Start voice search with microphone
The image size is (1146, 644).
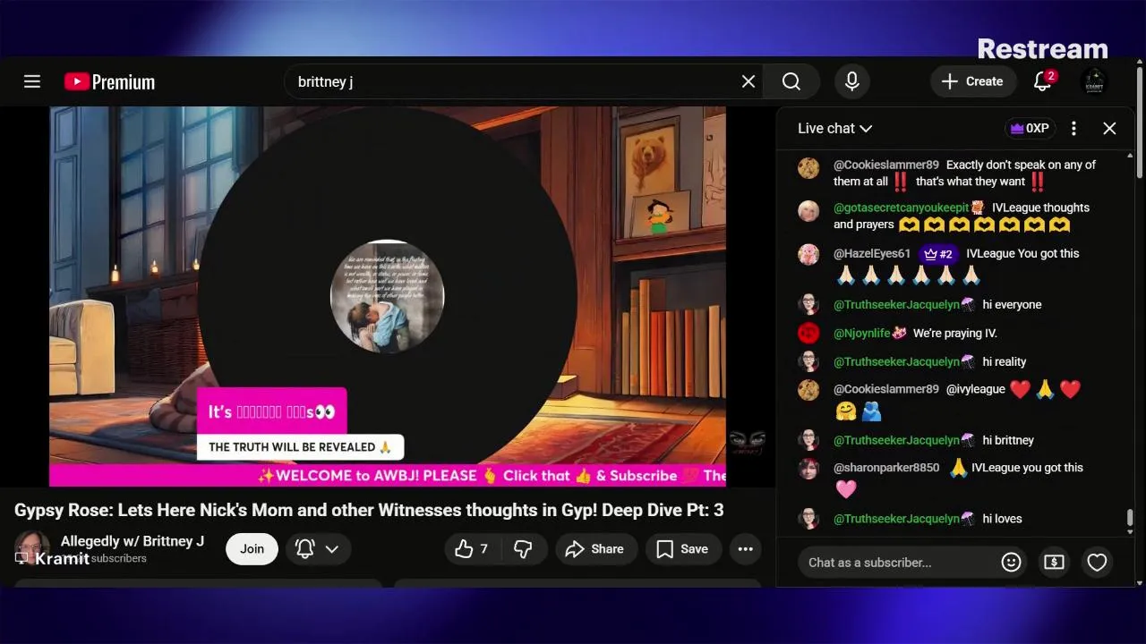[x=852, y=81]
